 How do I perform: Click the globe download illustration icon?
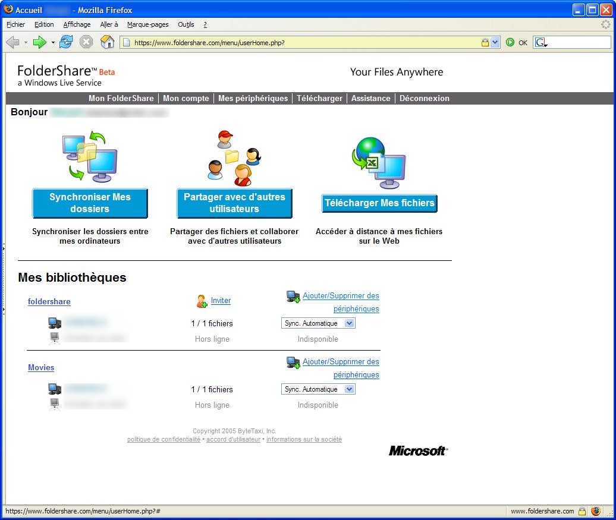tap(379, 163)
